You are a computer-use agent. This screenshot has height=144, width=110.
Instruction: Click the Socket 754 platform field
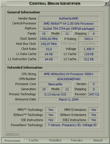coord(69,29)
